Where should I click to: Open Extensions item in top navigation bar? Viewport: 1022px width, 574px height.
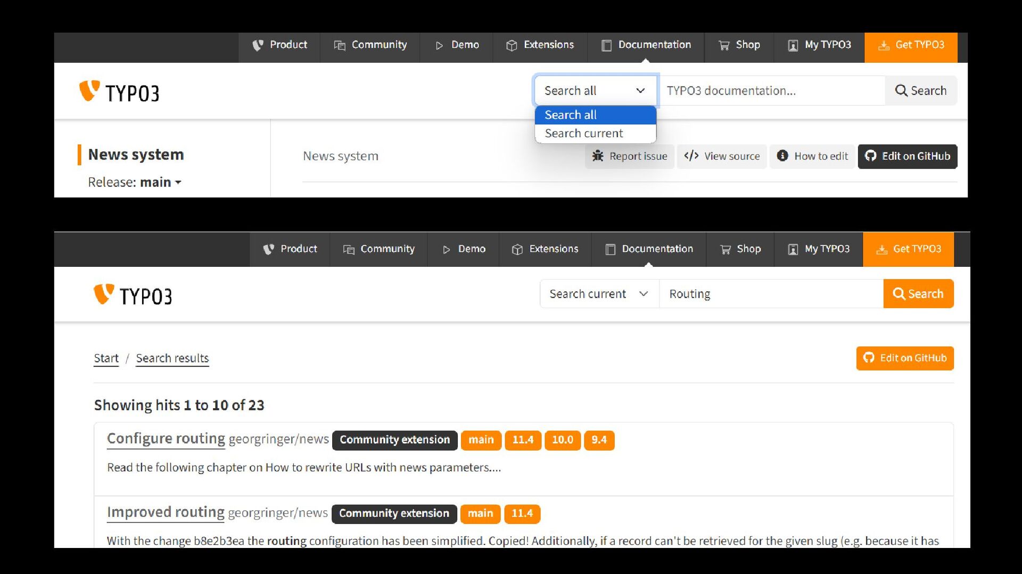pos(540,45)
